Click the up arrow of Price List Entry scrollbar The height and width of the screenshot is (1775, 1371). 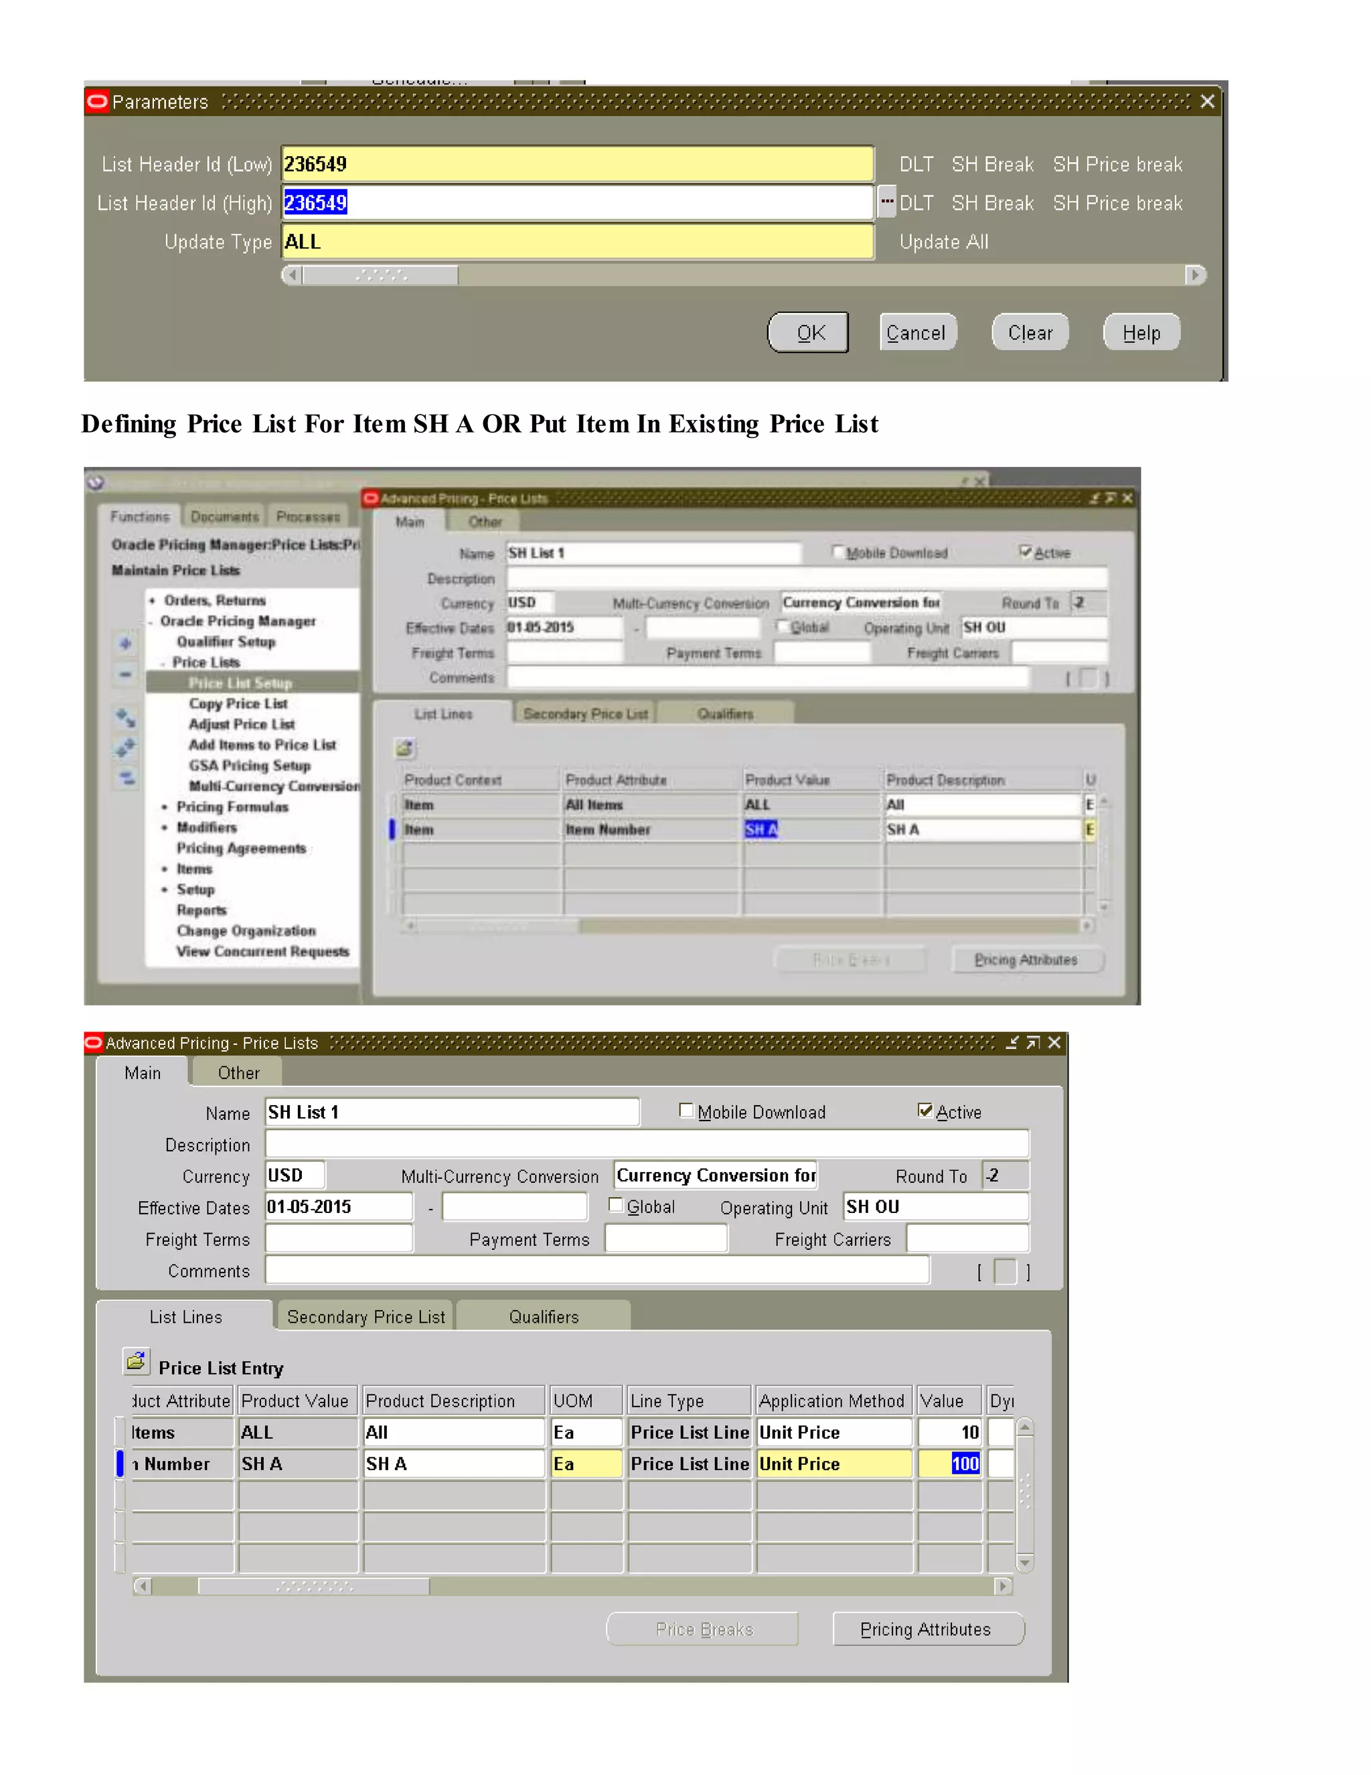point(1025,1428)
